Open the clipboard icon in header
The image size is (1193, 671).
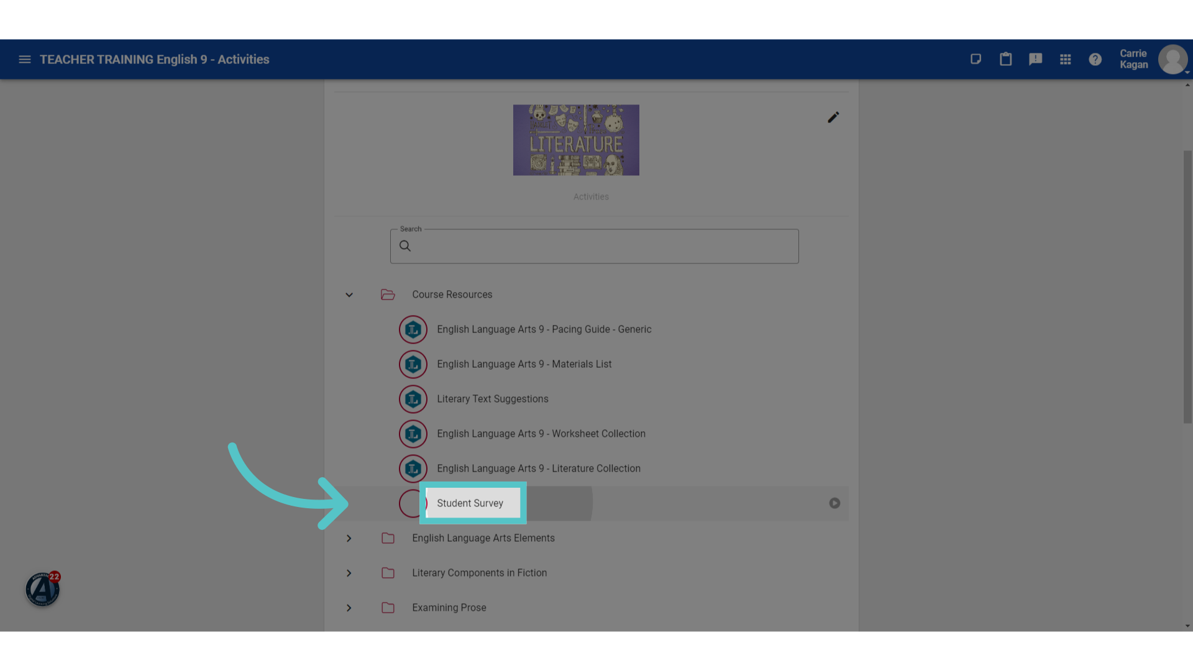click(x=1005, y=59)
